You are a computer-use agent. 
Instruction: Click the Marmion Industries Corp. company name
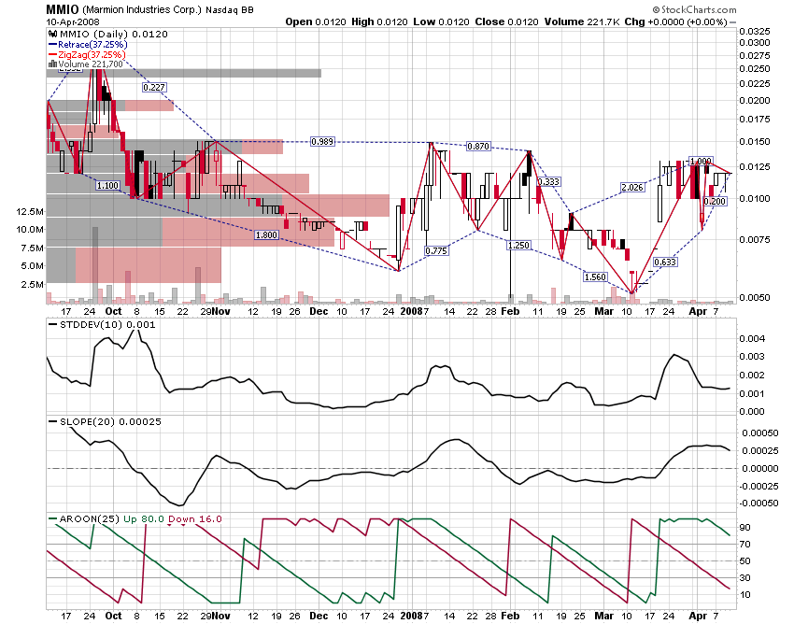142,9
